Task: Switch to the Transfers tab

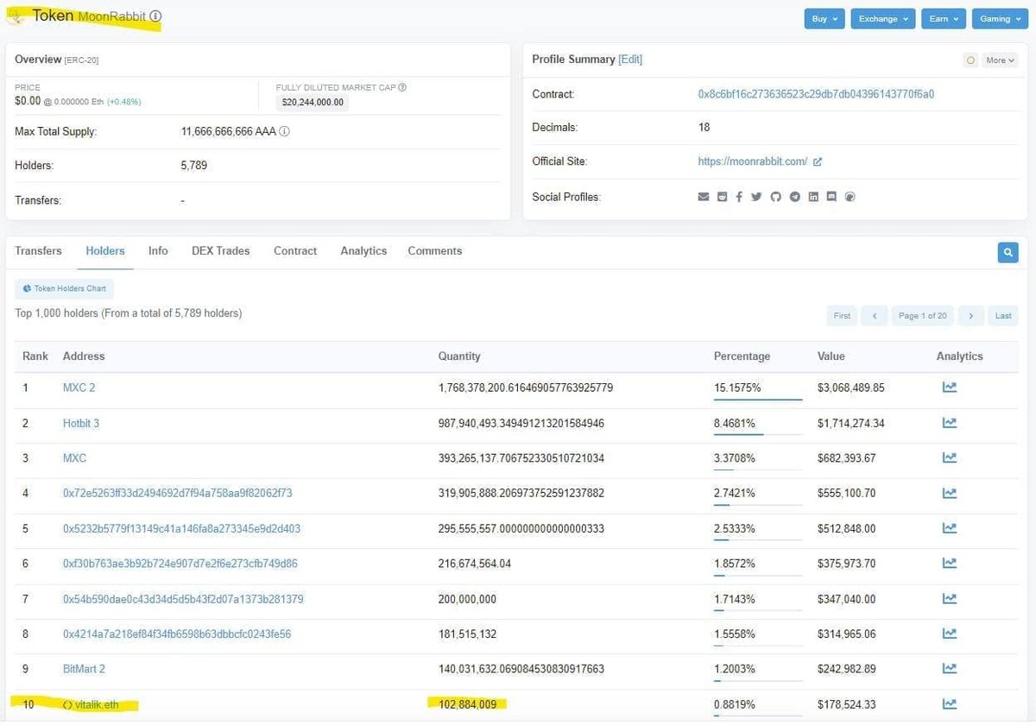Action: (x=38, y=251)
